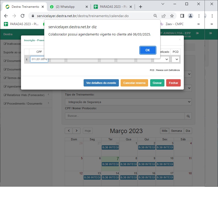218x218 pixels.
Task: Click OK in the alert dialog
Action: pyautogui.click(x=148, y=50)
